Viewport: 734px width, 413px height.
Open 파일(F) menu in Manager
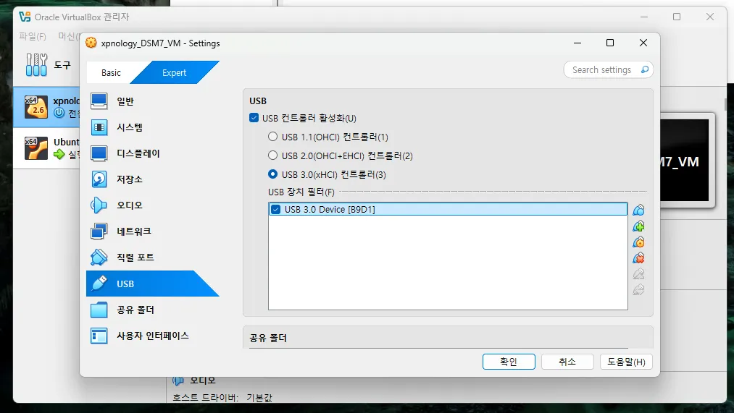pos(33,36)
